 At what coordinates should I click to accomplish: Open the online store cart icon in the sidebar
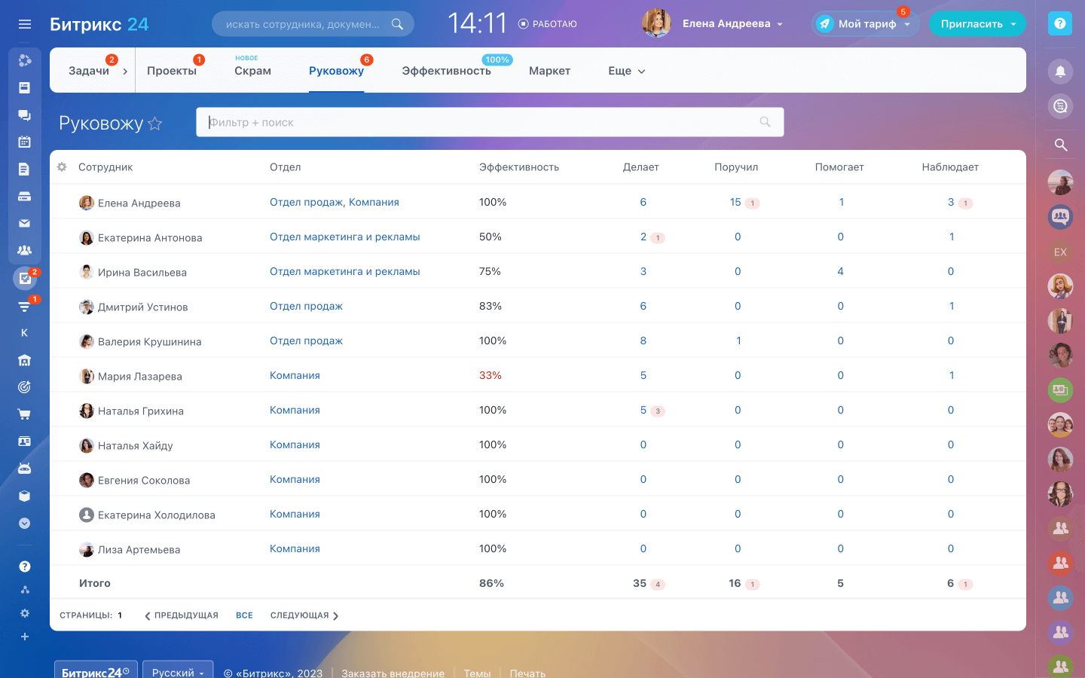pyautogui.click(x=24, y=414)
